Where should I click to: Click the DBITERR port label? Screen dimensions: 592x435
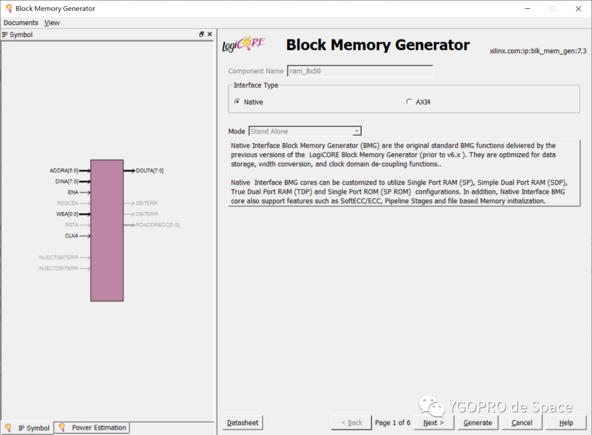(x=147, y=214)
